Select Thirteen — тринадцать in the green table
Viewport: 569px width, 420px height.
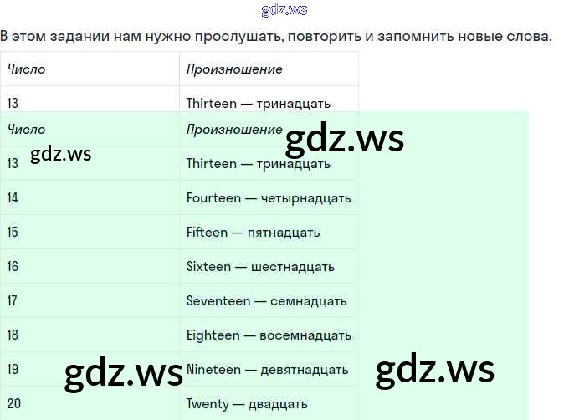(258, 164)
